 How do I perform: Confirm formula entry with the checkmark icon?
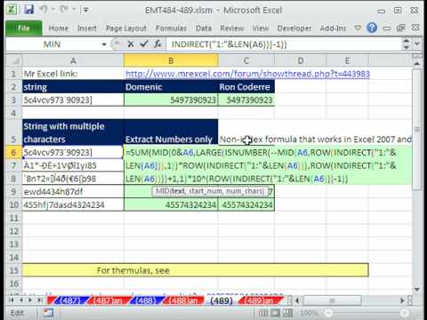144,44
